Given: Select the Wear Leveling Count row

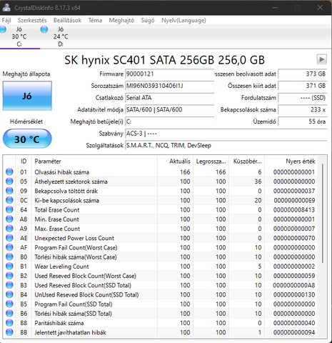Looking at the screenshot, I should click(161, 267).
